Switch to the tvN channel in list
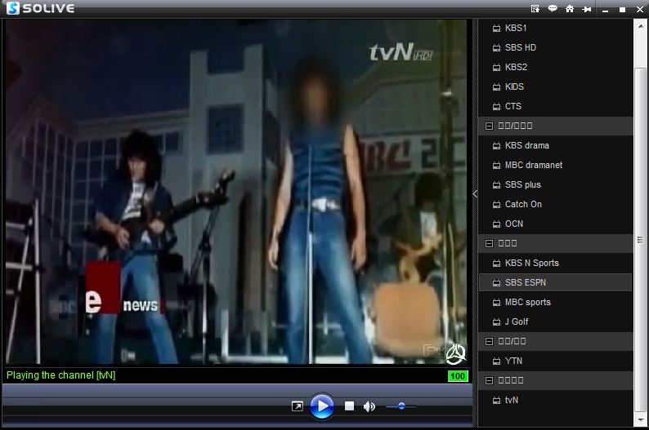This screenshot has width=649, height=430. pyautogui.click(x=511, y=400)
